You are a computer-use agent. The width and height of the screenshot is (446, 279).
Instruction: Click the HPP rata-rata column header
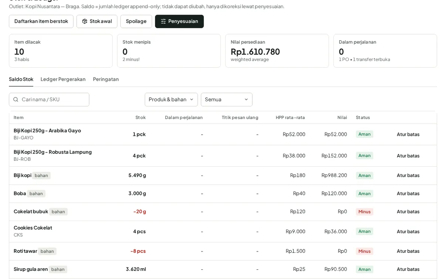(x=290, y=118)
